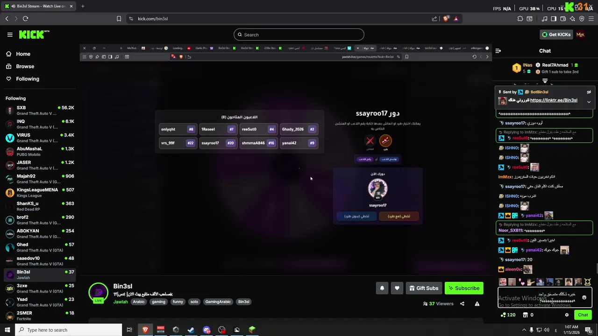Send message with green Chat button

[x=583, y=315]
